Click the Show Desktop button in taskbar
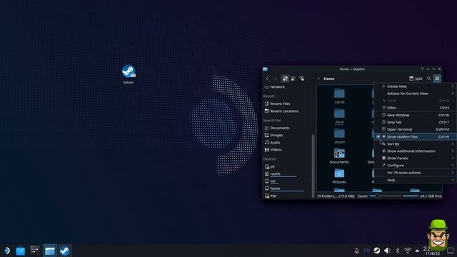Screen dimensions: 457x257 click(x=451, y=251)
